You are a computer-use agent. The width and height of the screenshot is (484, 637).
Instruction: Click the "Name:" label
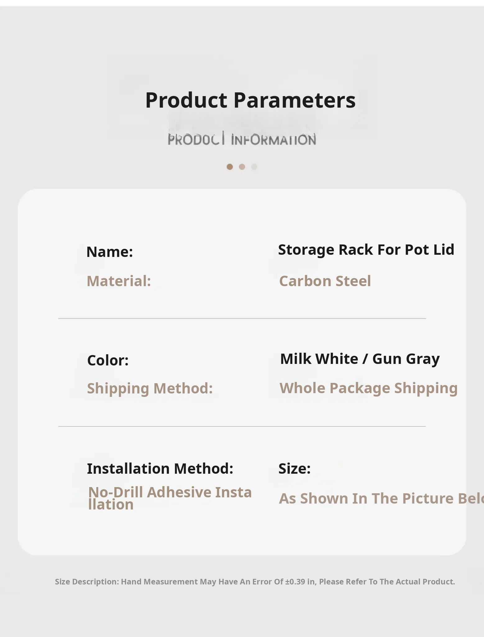coord(110,252)
